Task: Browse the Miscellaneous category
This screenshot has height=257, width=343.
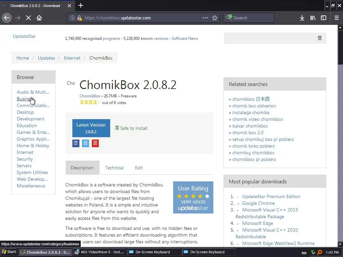Action: pyautogui.click(x=31, y=186)
